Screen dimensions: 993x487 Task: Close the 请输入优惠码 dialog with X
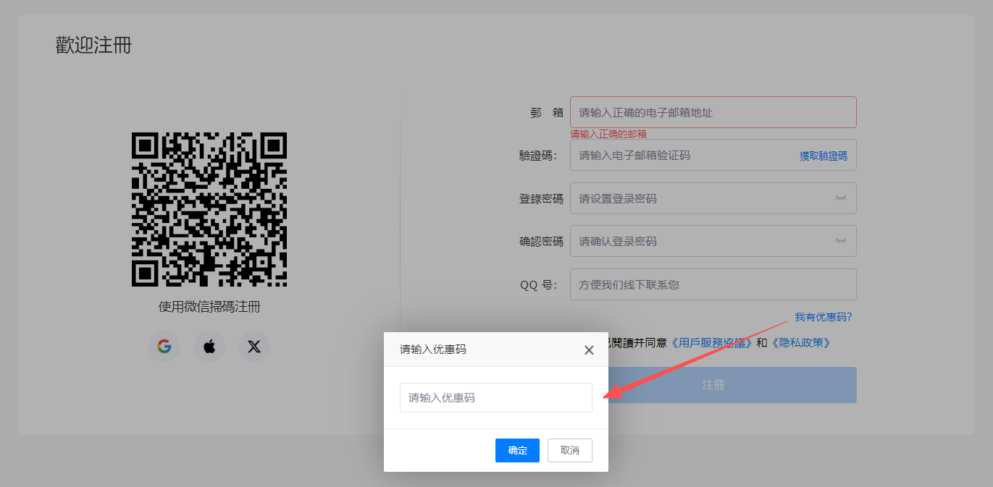pyautogui.click(x=589, y=350)
